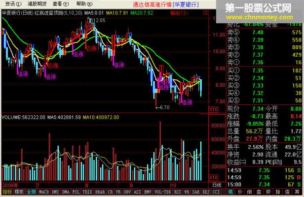The image size is (304, 197).
Task: Switch to the SAR indicator
Action: tap(196, 192)
